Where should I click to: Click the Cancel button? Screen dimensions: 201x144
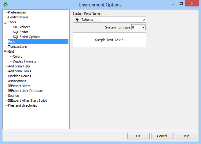162,136
